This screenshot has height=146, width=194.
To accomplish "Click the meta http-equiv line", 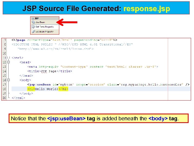I will tap(92, 67).
